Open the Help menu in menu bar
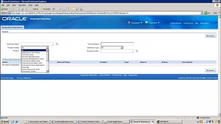 [37, 5]
